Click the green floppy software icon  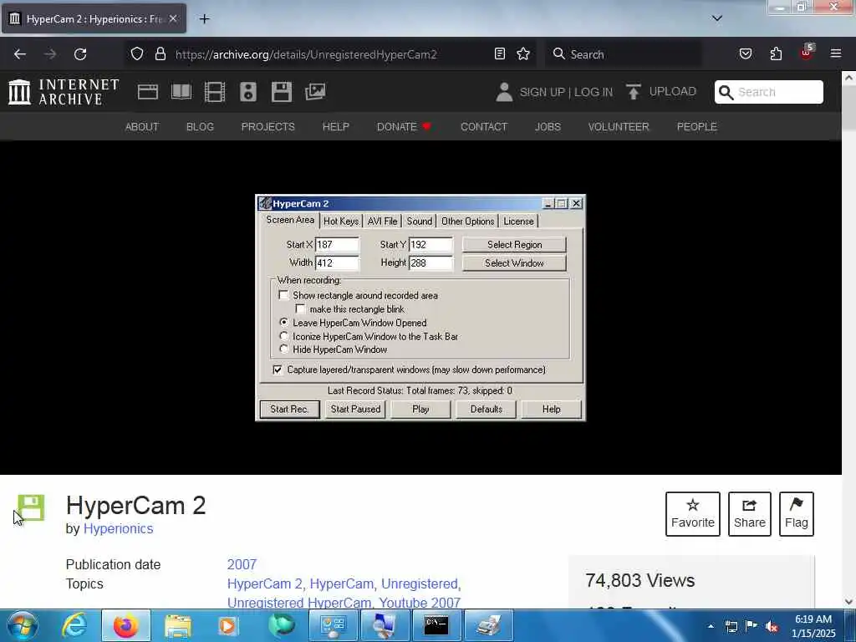[31, 507]
